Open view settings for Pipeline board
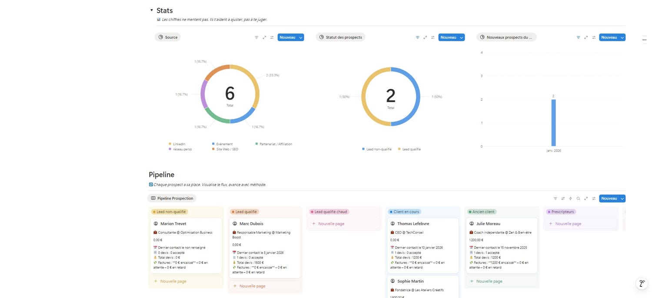 [x=593, y=199]
